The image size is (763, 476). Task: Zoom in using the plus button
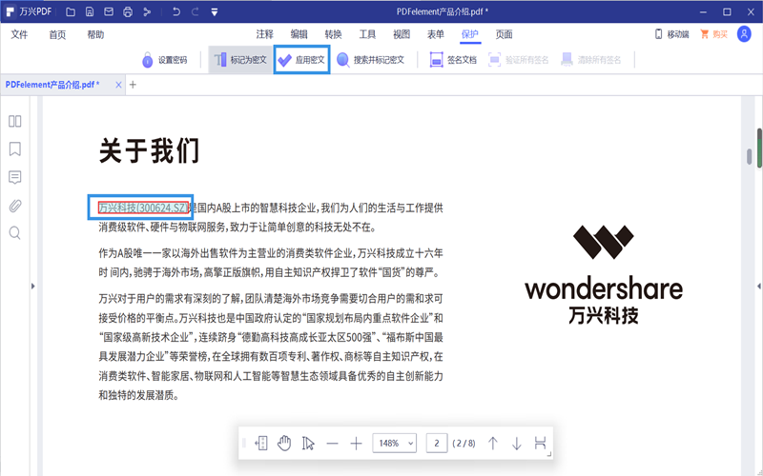tap(356, 443)
